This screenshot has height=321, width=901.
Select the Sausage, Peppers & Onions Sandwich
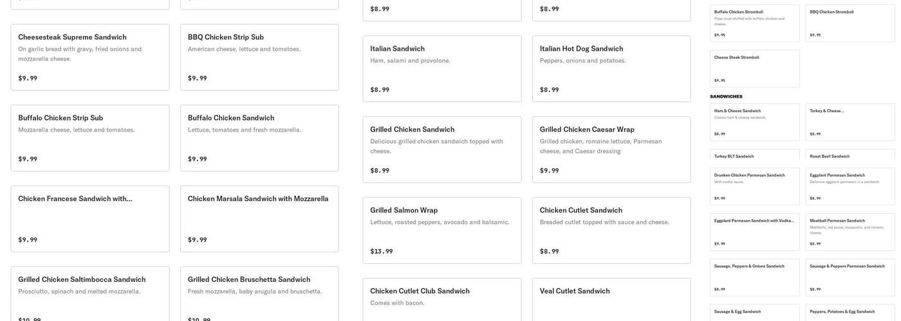click(755, 277)
